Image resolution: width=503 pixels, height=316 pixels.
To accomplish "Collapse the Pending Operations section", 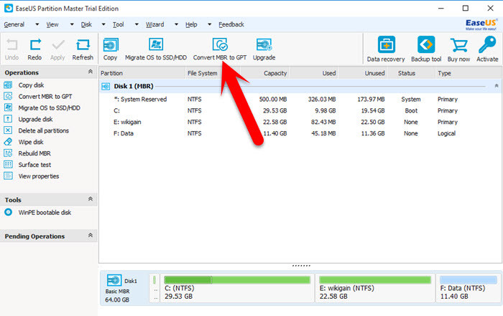I will (91, 235).
